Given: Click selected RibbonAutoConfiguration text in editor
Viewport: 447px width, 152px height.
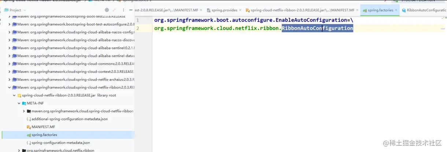Looking at the screenshot, I should [317, 28].
